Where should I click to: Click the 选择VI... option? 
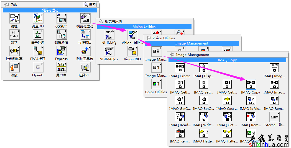click(85, 67)
